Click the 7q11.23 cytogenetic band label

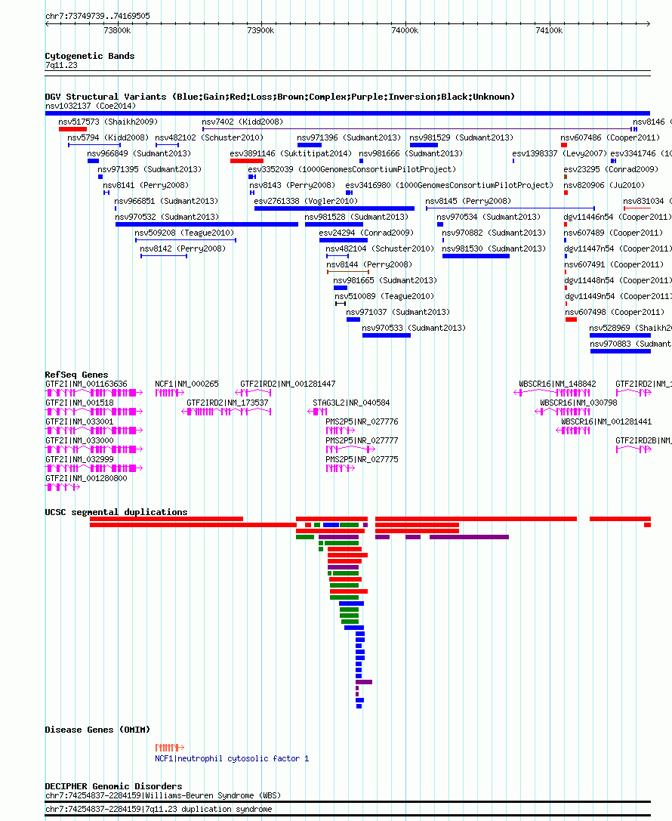[x=61, y=65]
